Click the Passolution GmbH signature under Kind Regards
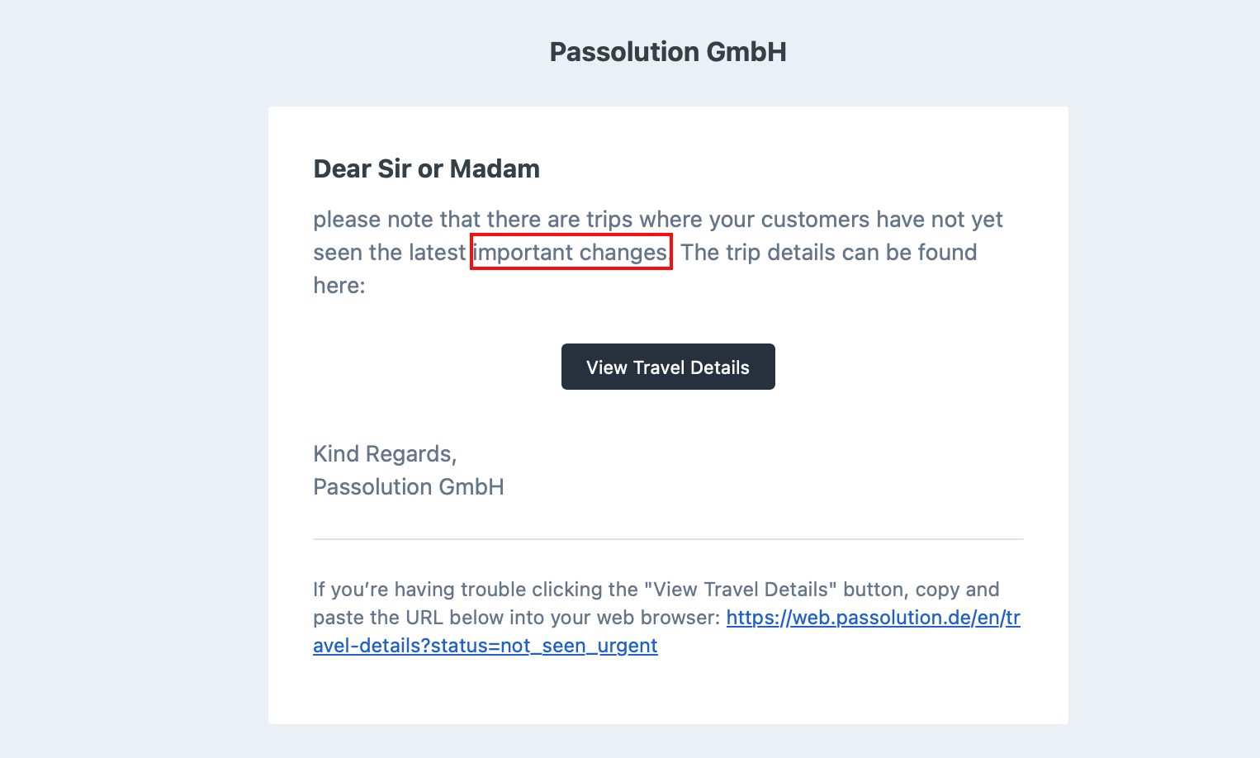This screenshot has width=1260, height=758. [x=408, y=486]
